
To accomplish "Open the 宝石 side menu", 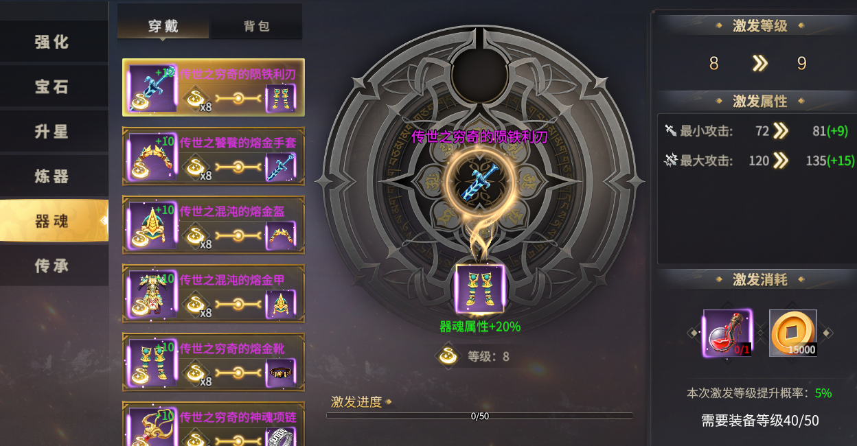I will [x=54, y=86].
